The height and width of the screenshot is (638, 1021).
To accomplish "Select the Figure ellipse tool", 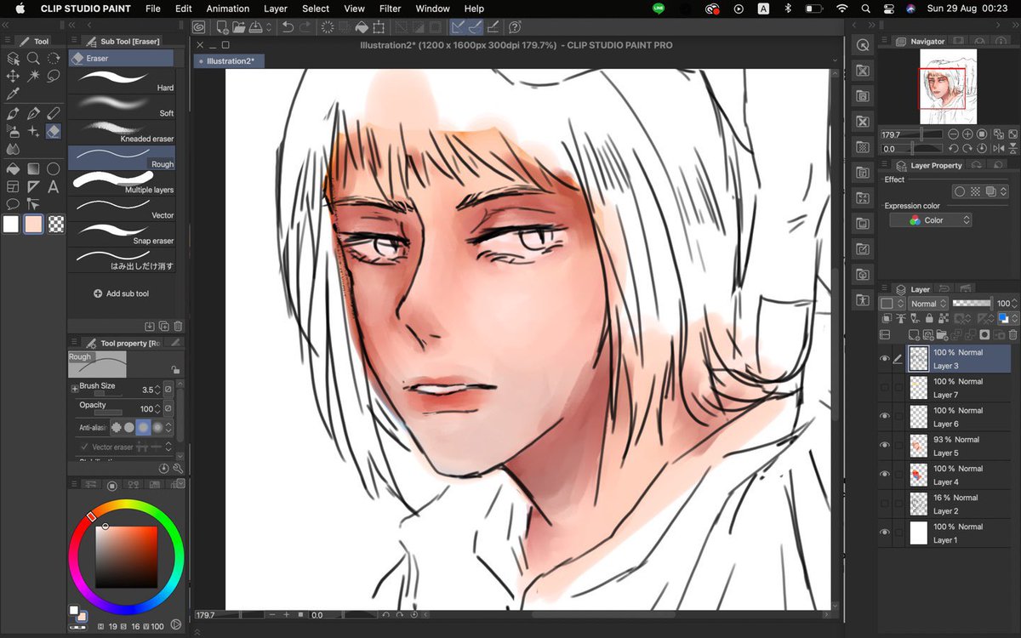I will coord(54,168).
